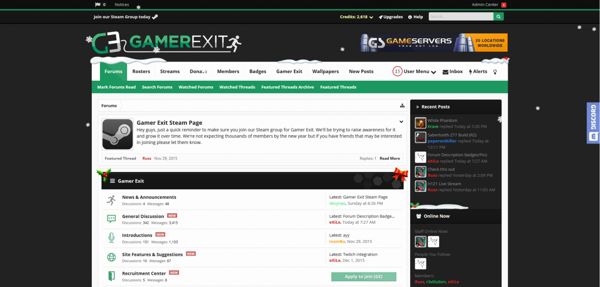
Task: Open the Alerts lightning link
Action: (478, 72)
